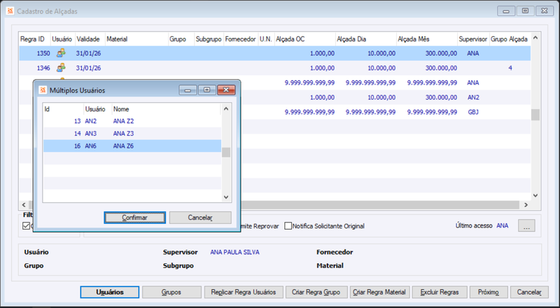Click Último acesso value ANA
Viewport: 560px width, 308px height.
(x=502, y=226)
